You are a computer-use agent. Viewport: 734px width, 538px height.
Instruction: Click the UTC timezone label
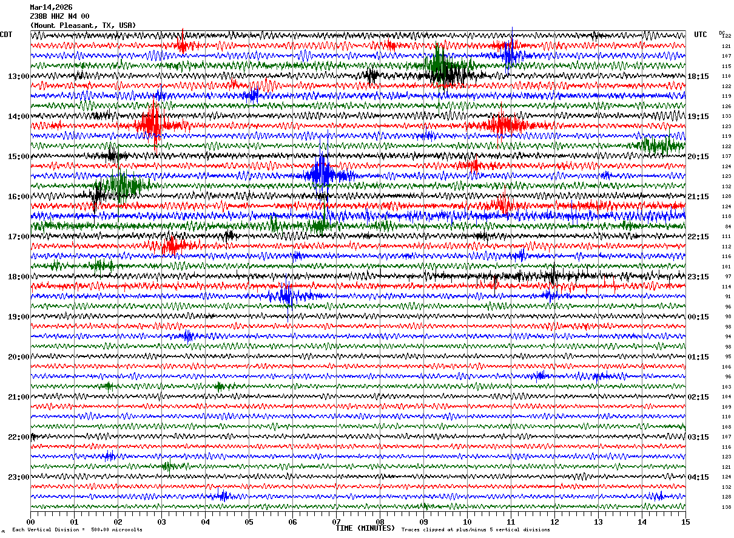tap(701, 35)
